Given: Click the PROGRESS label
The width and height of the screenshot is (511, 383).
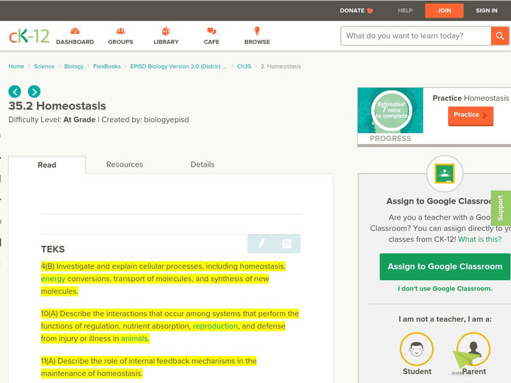Looking at the screenshot, I should click(x=390, y=139).
